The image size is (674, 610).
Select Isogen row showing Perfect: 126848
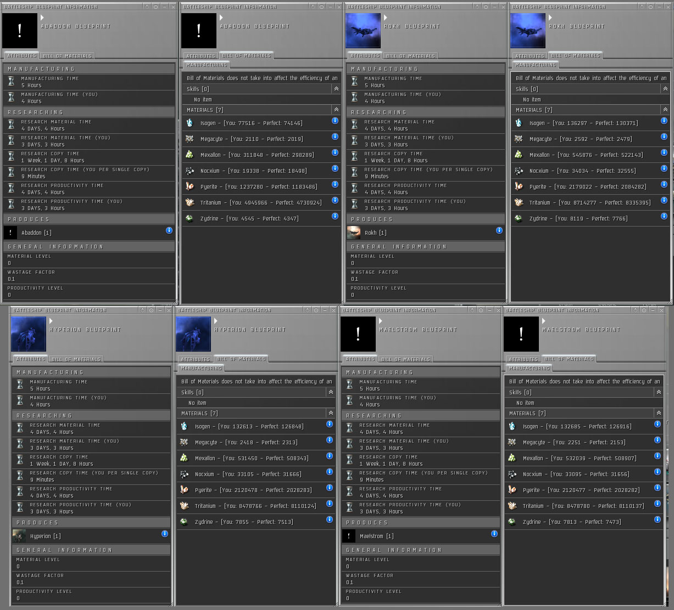256,426
